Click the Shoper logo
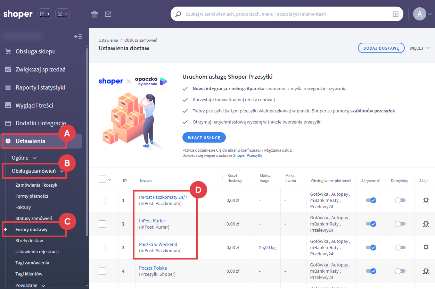This screenshot has width=435, height=289. click(18, 14)
